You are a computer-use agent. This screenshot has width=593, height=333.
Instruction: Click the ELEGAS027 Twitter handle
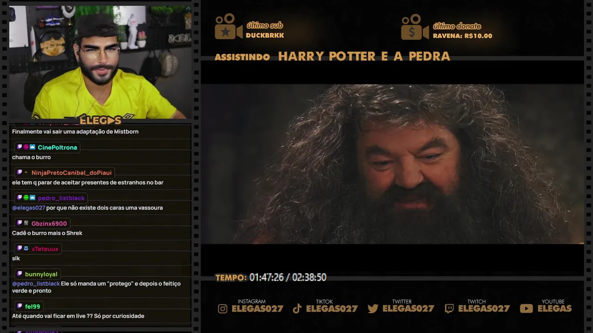tap(408, 308)
